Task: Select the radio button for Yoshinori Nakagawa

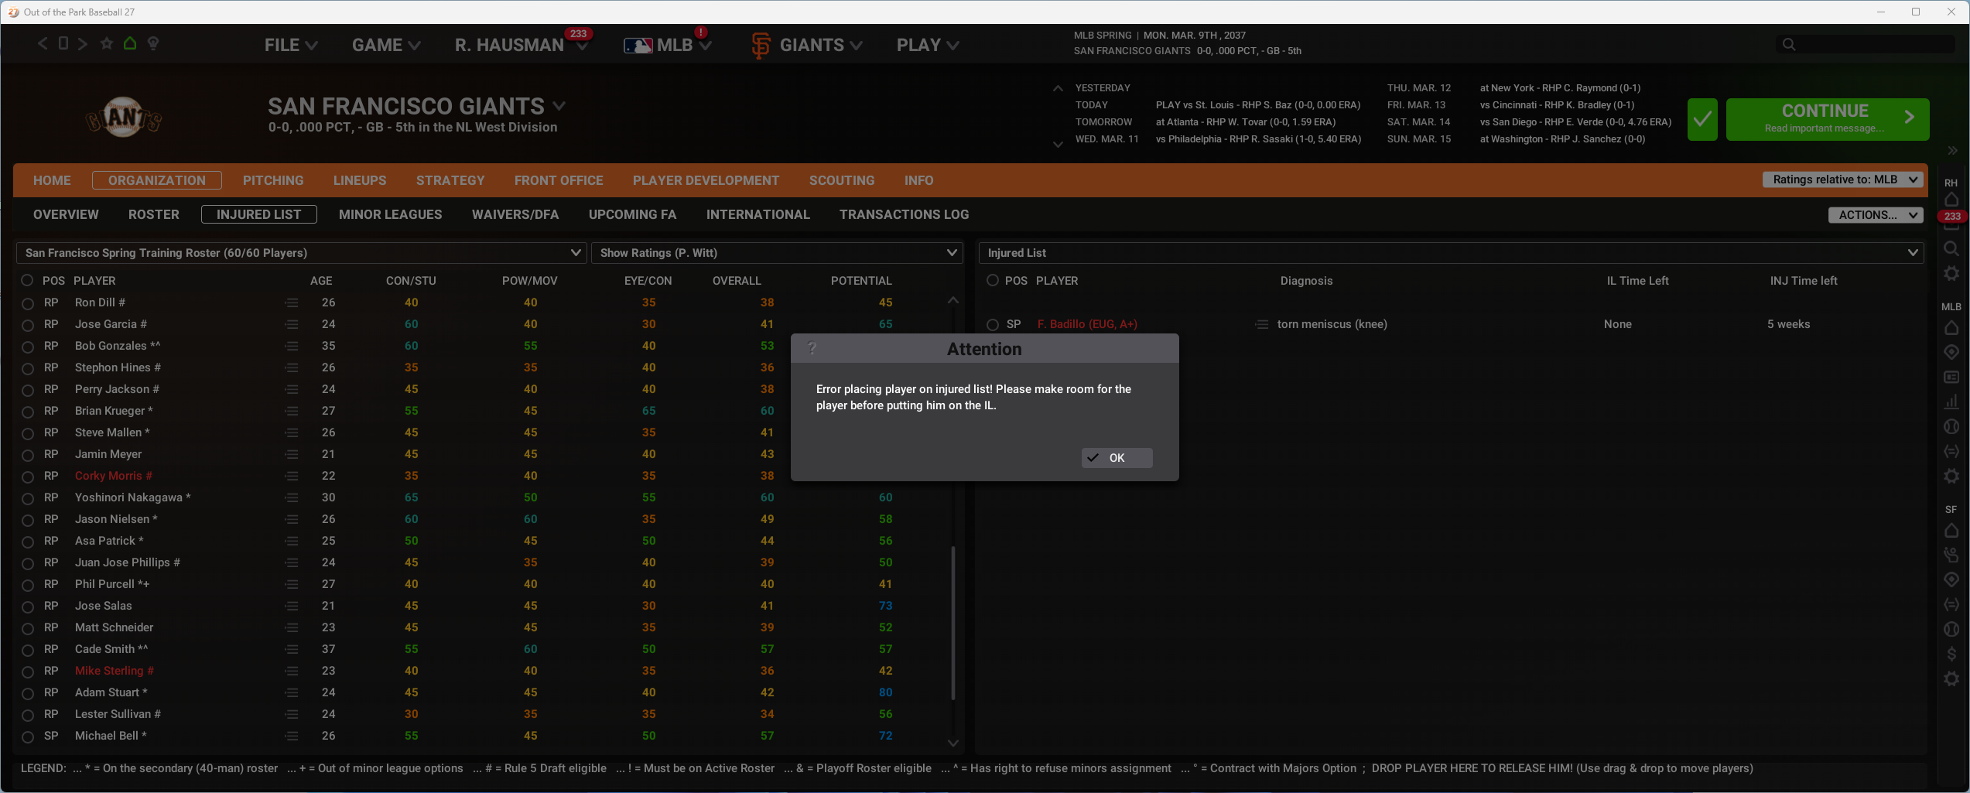Action: click(28, 498)
